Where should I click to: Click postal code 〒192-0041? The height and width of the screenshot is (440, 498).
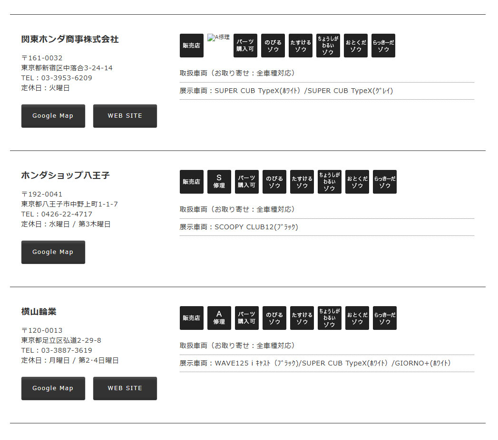(x=42, y=194)
